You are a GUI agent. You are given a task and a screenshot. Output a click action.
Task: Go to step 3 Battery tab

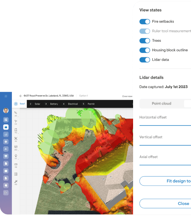click(x=51, y=104)
